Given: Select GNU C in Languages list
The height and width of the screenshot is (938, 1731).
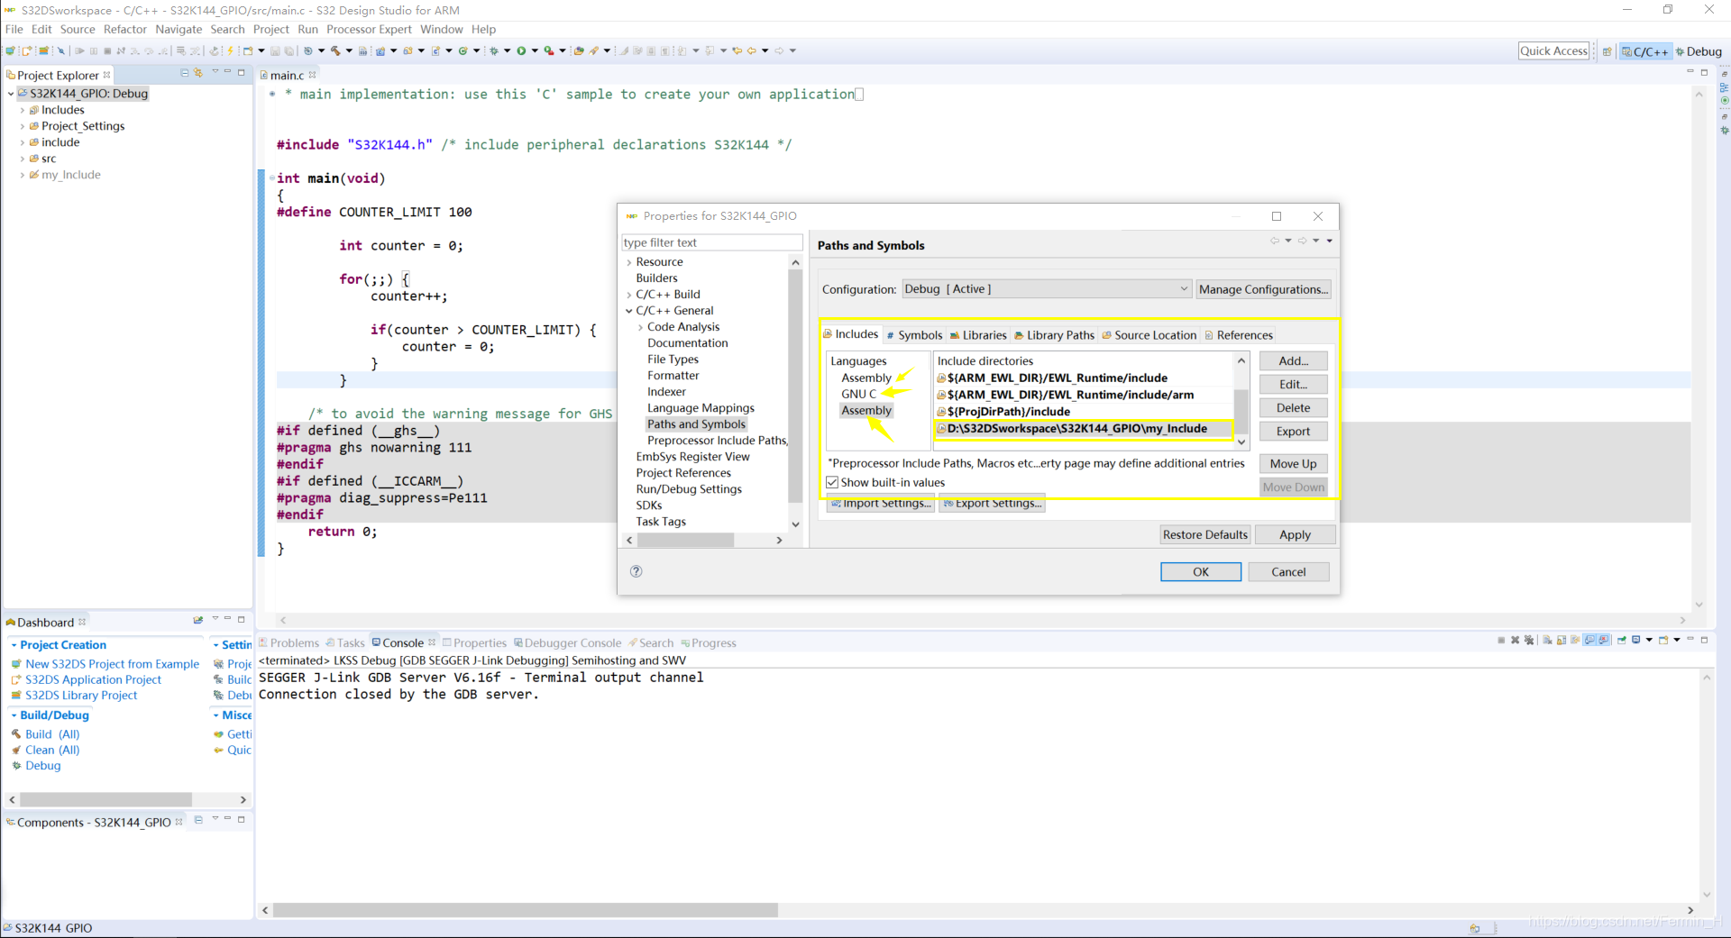Looking at the screenshot, I should 858,394.
